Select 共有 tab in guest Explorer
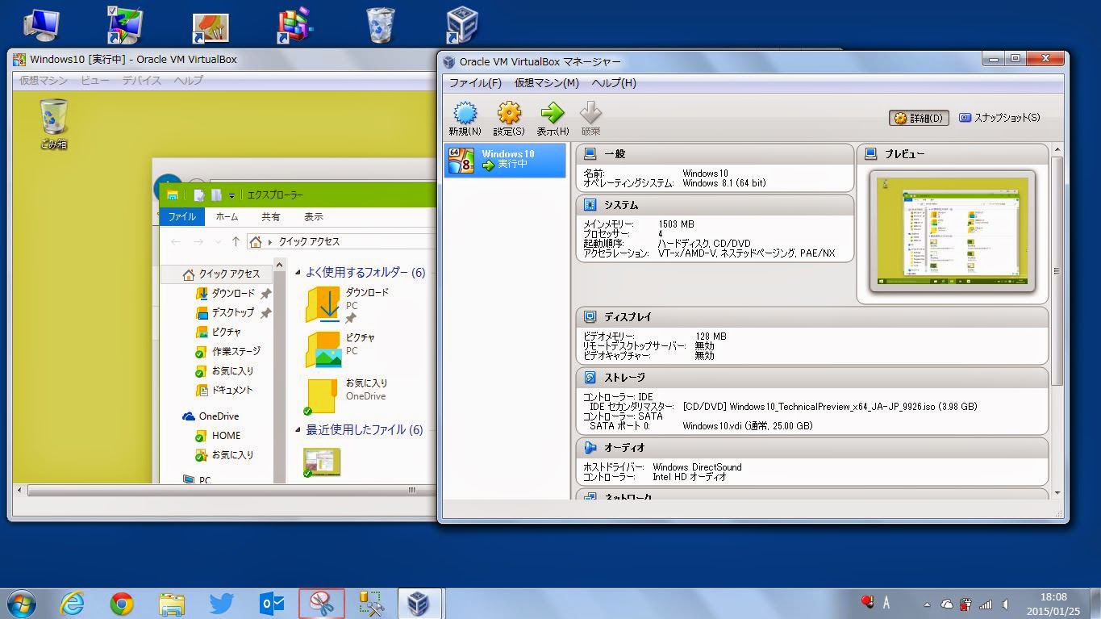Viewport: 1101px width, 619px height. click(270, 216)
